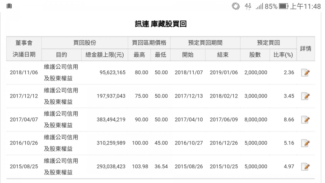Select the amount 383,494,219

111,119
